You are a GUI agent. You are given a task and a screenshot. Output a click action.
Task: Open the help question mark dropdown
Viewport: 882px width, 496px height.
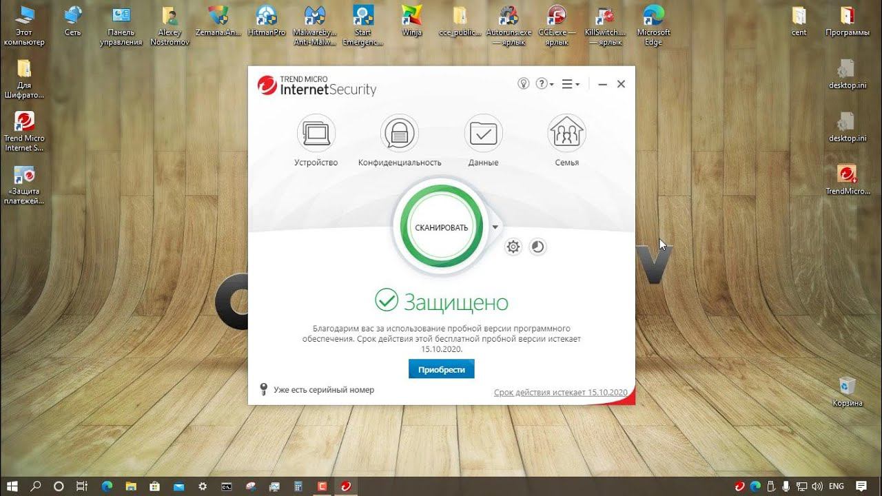(x=545, y=84)
